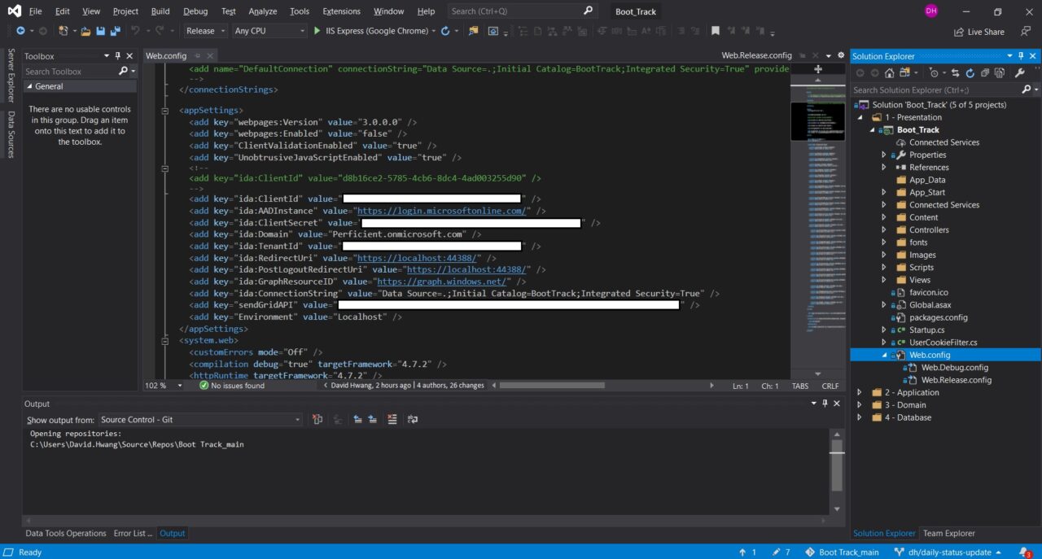Expand the 2 - Application folder
The width and height of the screenshot is (1042, 559).
click(860, 391)
